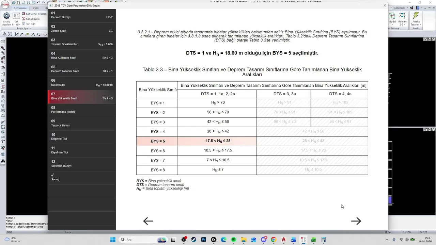Image resolution: width=436 pixels, height=245 pixels.
Task: Click the zoom out magnifier tool
Action: pyautogui.click(x=4, y=34)
